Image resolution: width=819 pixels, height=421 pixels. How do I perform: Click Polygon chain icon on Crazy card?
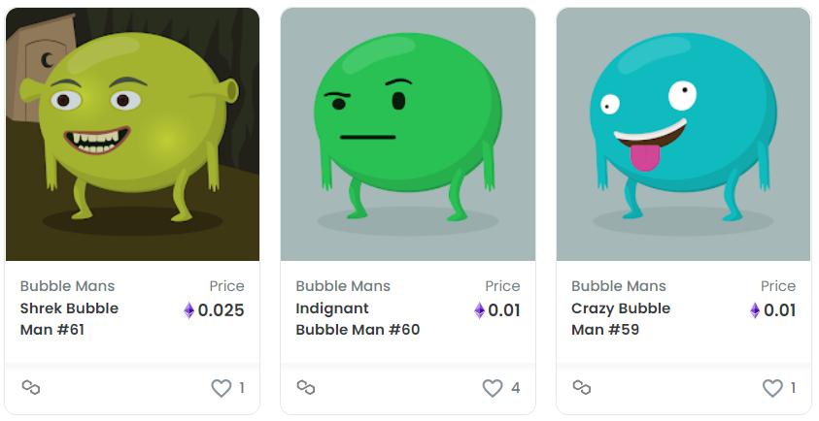[582, 387]
